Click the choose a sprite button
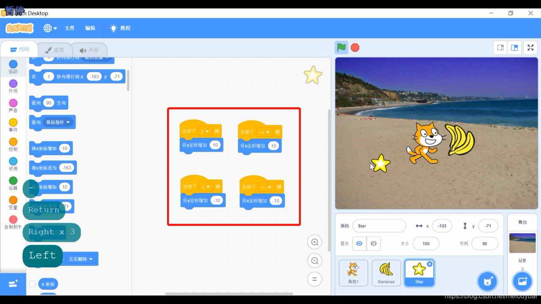Screen dimensions: 541x304 coord(487,281)
